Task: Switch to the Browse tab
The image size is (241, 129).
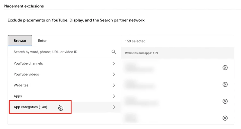Action: (20, 41)
